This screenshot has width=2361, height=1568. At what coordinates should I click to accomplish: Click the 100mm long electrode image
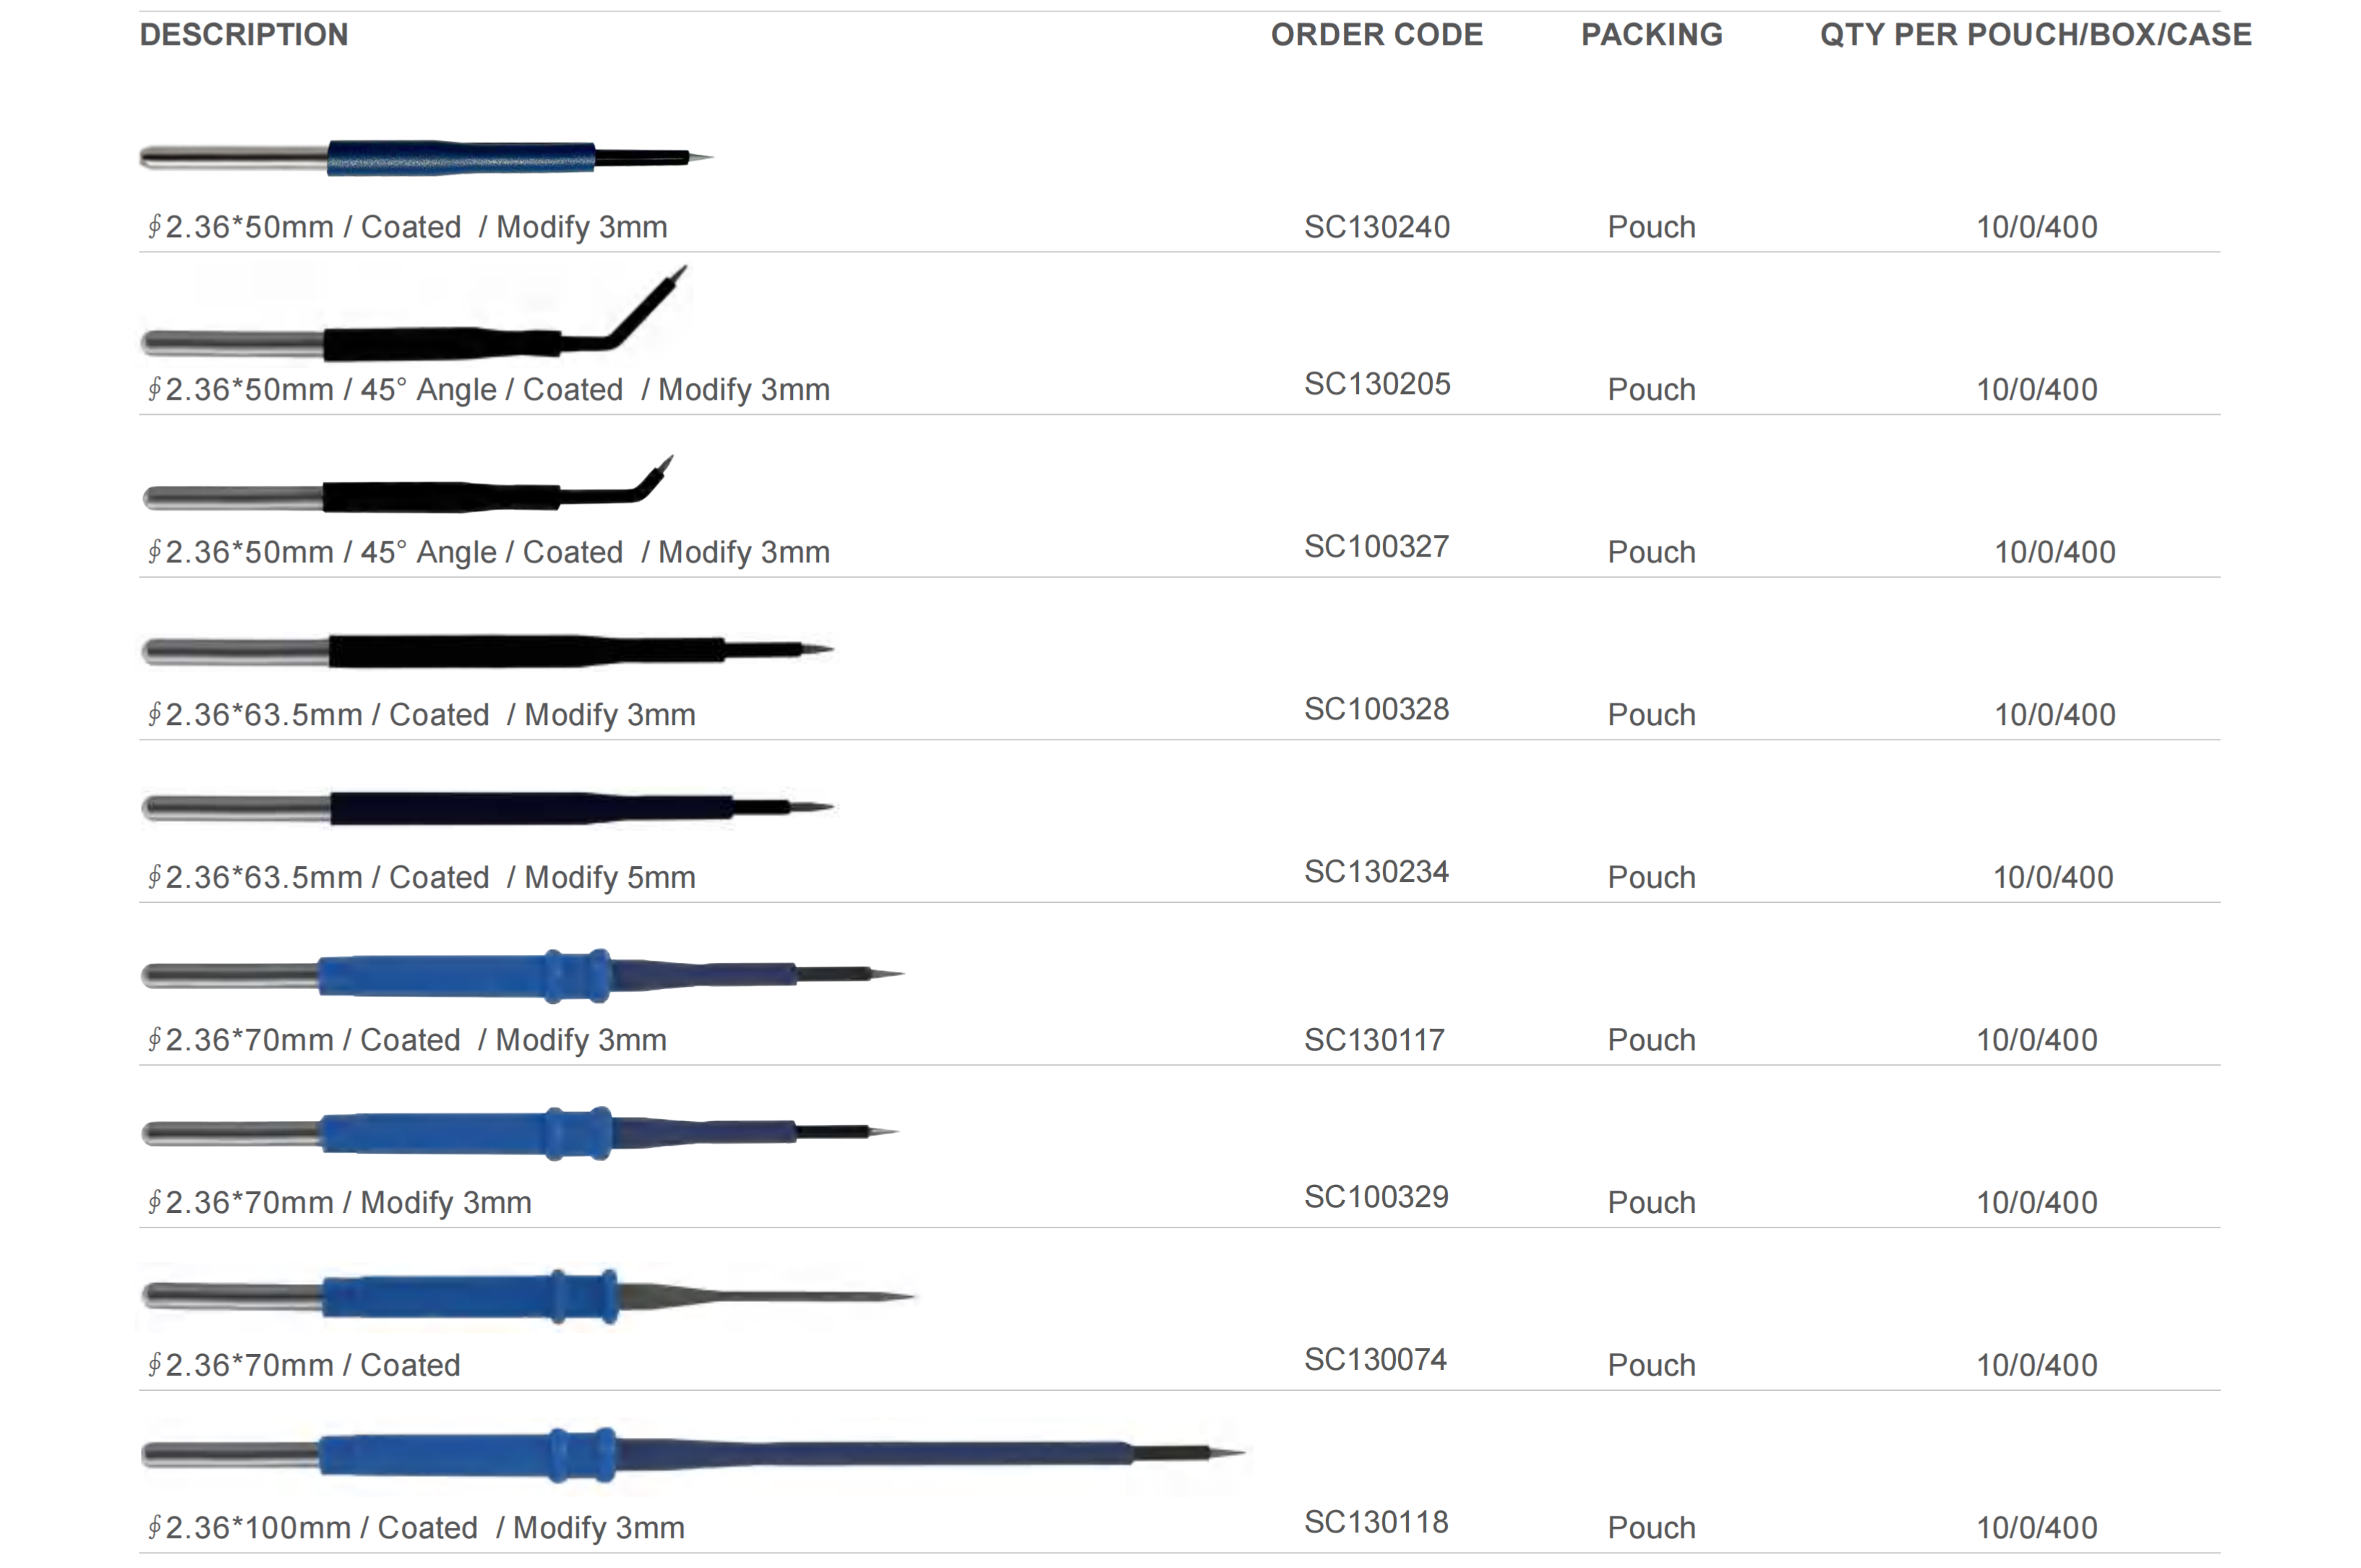(692, 1455)
